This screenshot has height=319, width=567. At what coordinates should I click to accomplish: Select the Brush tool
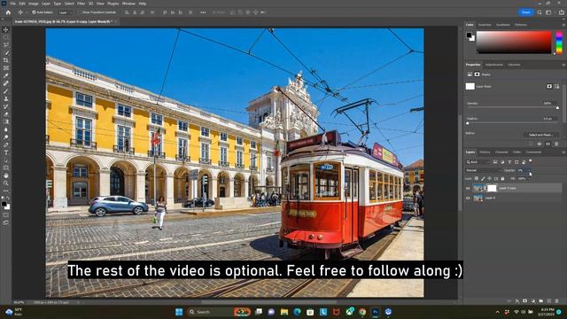6,91
